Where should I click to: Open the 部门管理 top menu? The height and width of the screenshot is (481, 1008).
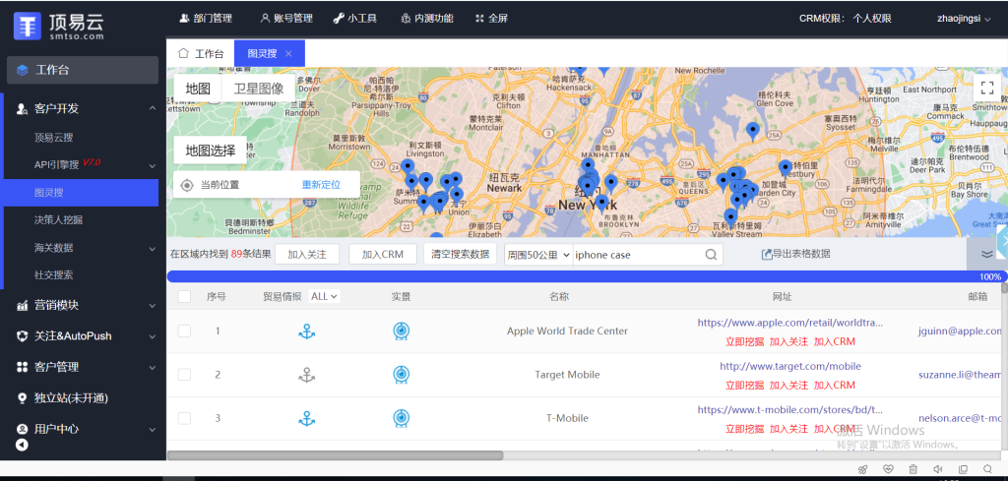(206, 18)
